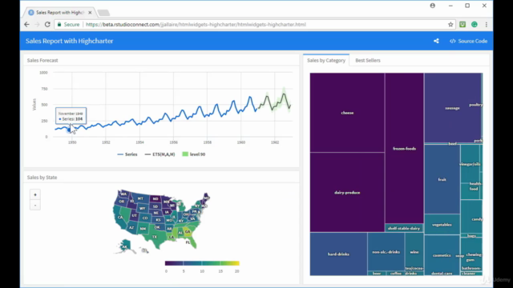Zoom in on the map with plus button
513x288 pixels.
[x=35, y=194]
